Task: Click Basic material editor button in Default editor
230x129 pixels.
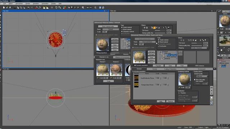Action: tap(108, 26)
